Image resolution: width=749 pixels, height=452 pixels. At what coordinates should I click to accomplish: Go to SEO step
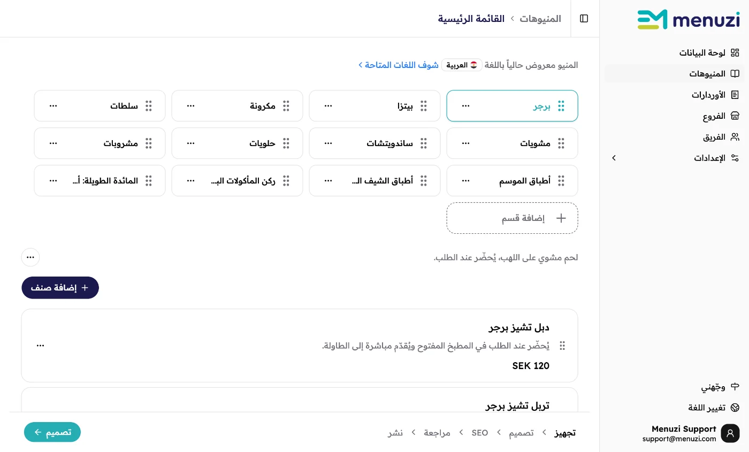coord(480,433)
